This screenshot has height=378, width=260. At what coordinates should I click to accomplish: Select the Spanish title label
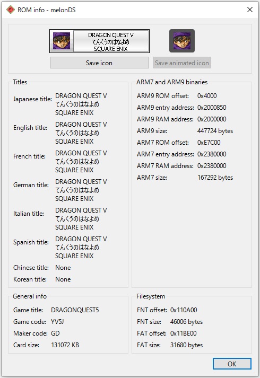click(31, 242)
